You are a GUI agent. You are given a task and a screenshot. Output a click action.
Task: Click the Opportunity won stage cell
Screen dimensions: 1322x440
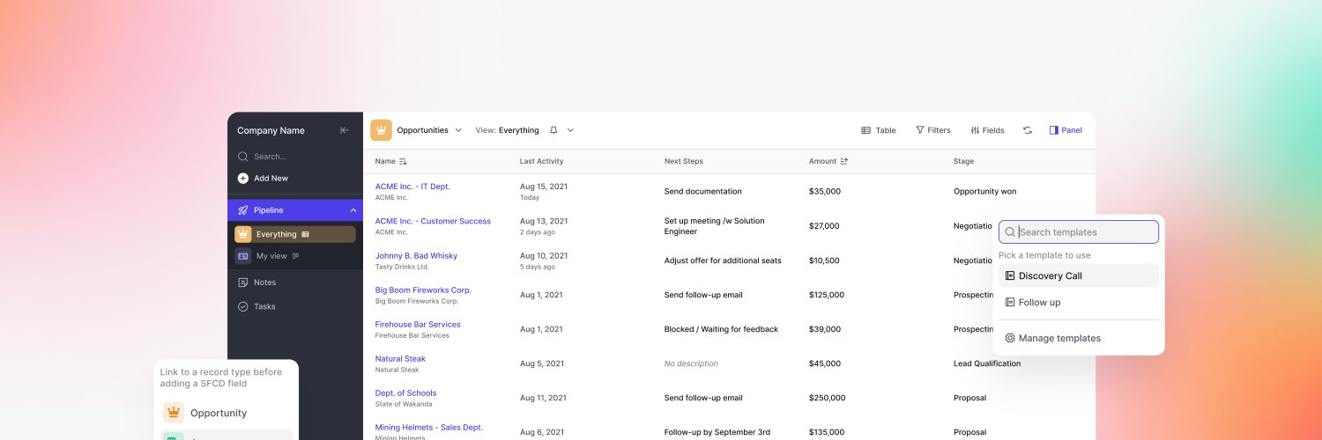point(984,191)
